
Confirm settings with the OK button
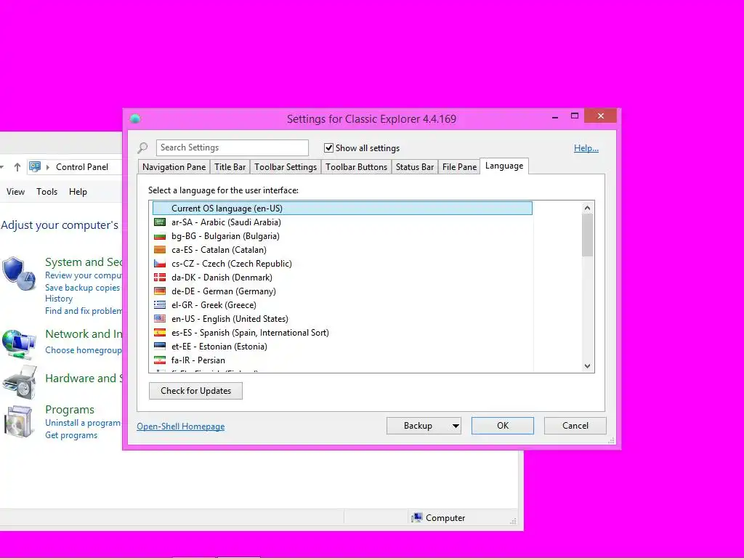pyautogui.click(x=503, y=426)
